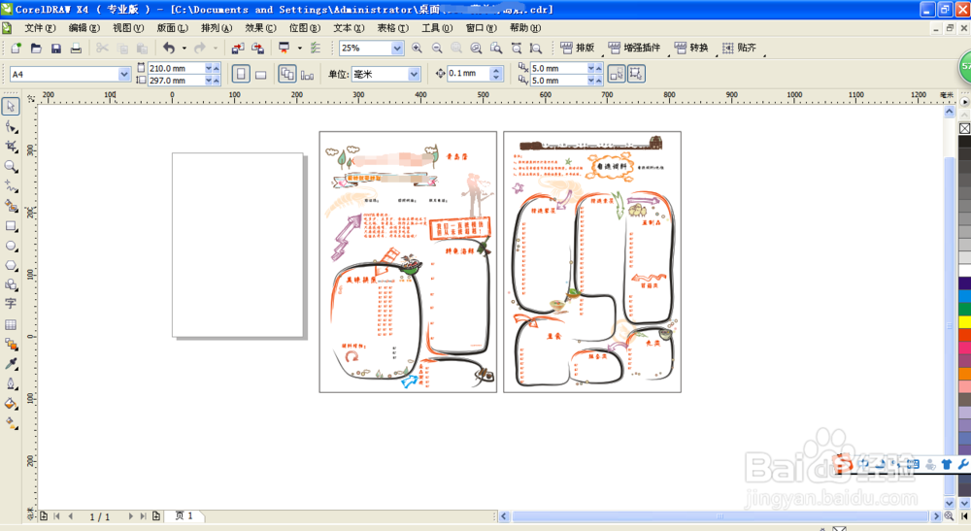Increase the 0.1 mm nudge stepper
Image resolution: width=971 pixels, height=531 pixels.
(496, 71)
